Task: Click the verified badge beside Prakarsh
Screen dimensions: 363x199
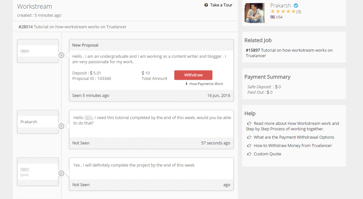Action: [296, 5]
